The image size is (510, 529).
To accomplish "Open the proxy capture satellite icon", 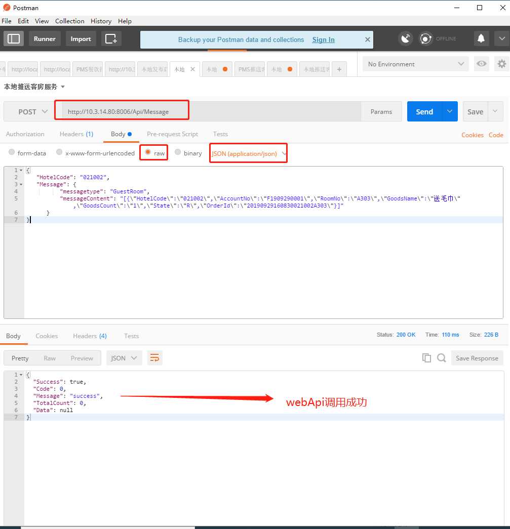I will (x=406, y=38).
